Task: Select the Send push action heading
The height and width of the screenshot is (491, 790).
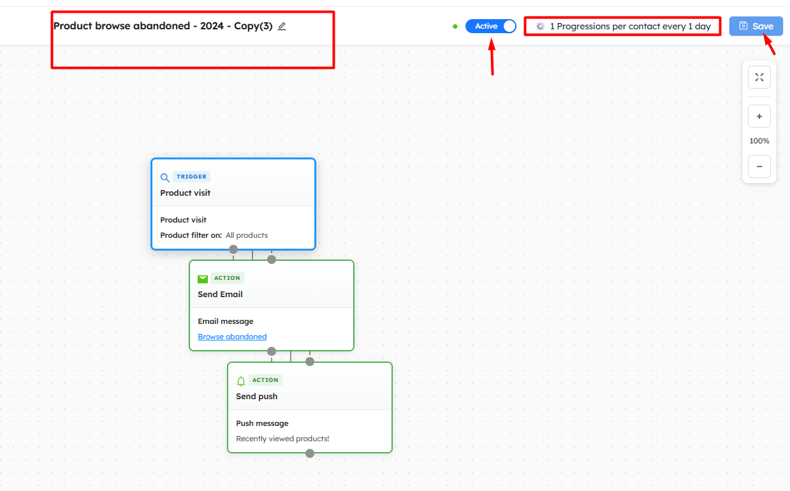Action: pos(257,396)
